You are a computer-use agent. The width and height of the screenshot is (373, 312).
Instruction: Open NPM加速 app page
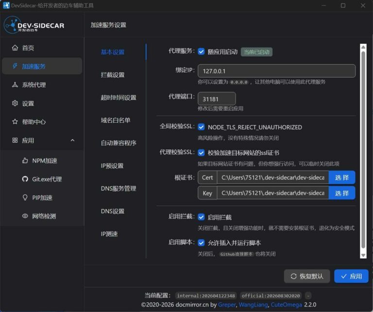tap(42, 161)
